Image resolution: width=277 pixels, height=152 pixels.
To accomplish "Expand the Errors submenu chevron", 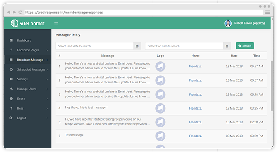I will pos(47,99).
